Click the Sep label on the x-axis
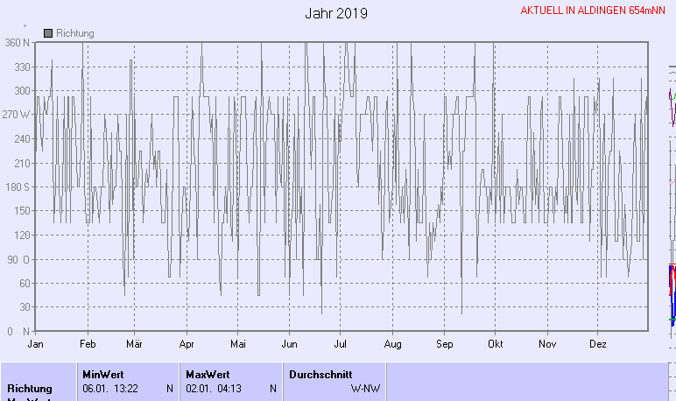676x401 pixels. coord(445,345)
